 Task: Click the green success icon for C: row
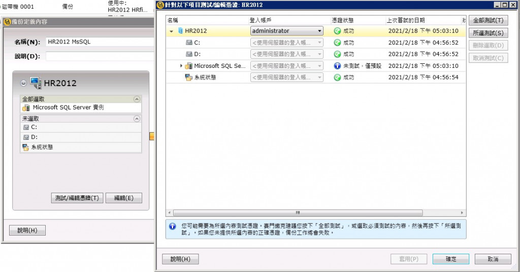click(x=337, y=43)
